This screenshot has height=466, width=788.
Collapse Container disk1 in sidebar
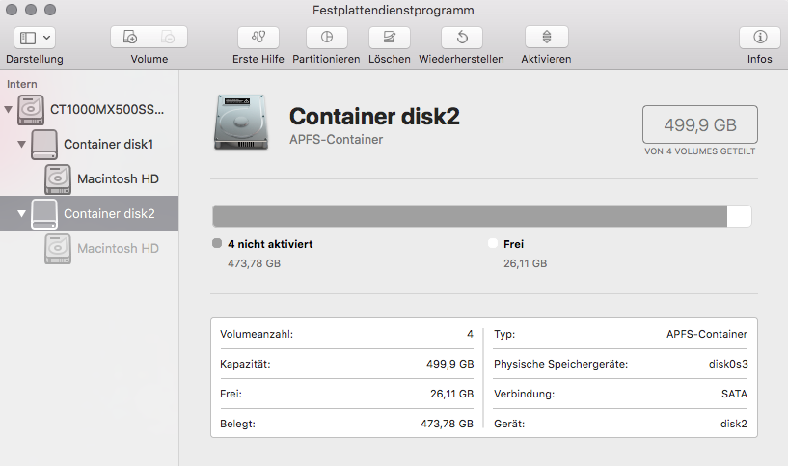click(22, 145)
